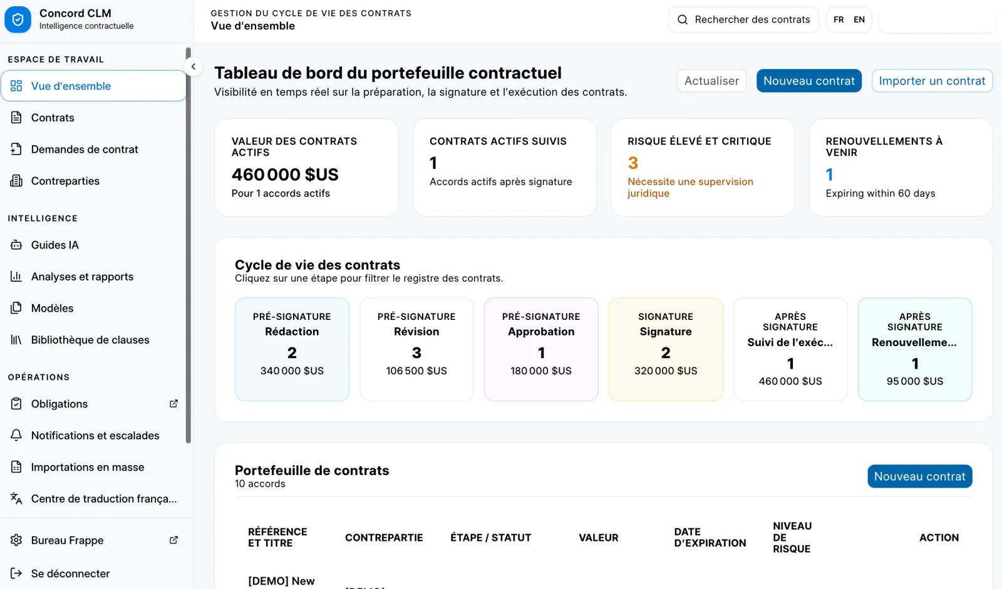
Task: Click the Demandes de contrat icon
Action: (16, 149)
